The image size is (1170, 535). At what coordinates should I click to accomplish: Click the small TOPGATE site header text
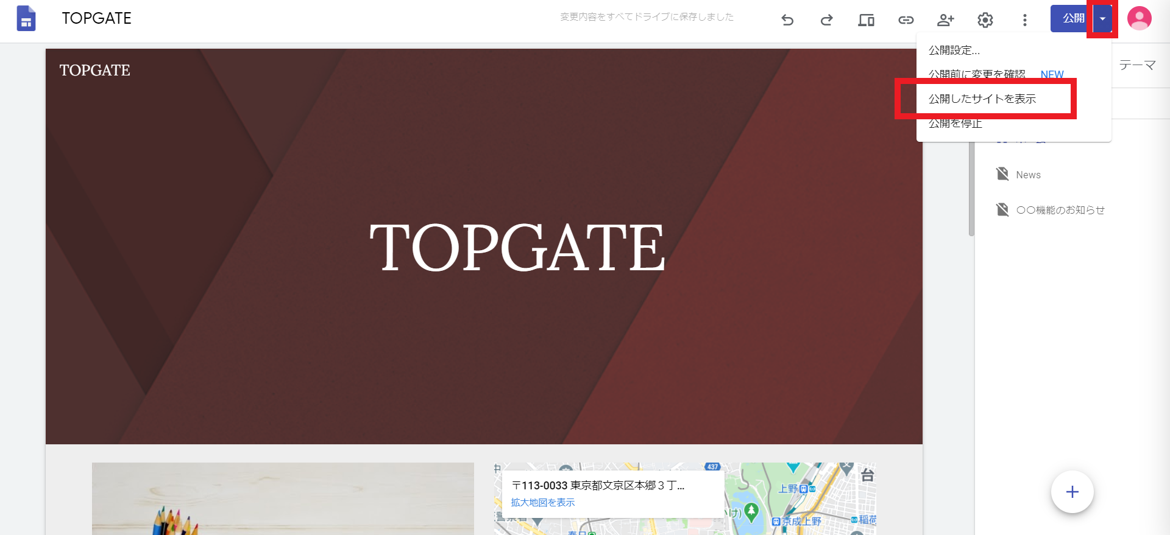coord(94,70)
